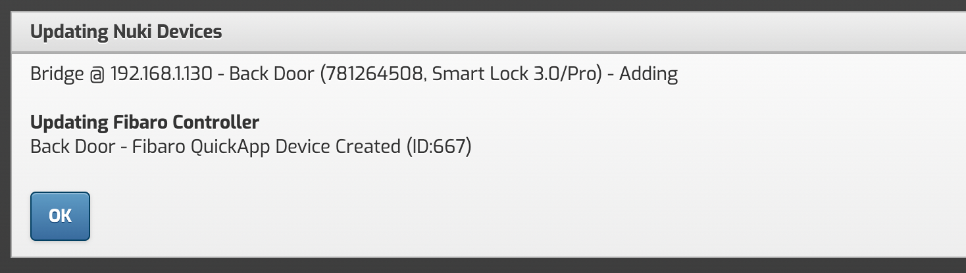Image resolution: width=966 pixels, height=273 pixels.
Task: Click the OK button
Action: [60, 216]
